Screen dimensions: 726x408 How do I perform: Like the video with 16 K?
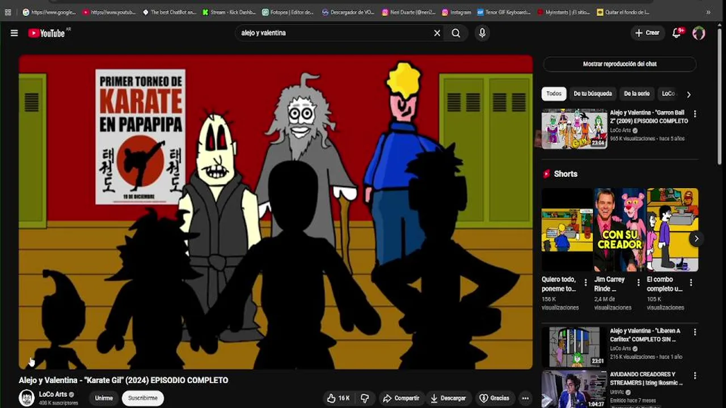coord(339,398)
